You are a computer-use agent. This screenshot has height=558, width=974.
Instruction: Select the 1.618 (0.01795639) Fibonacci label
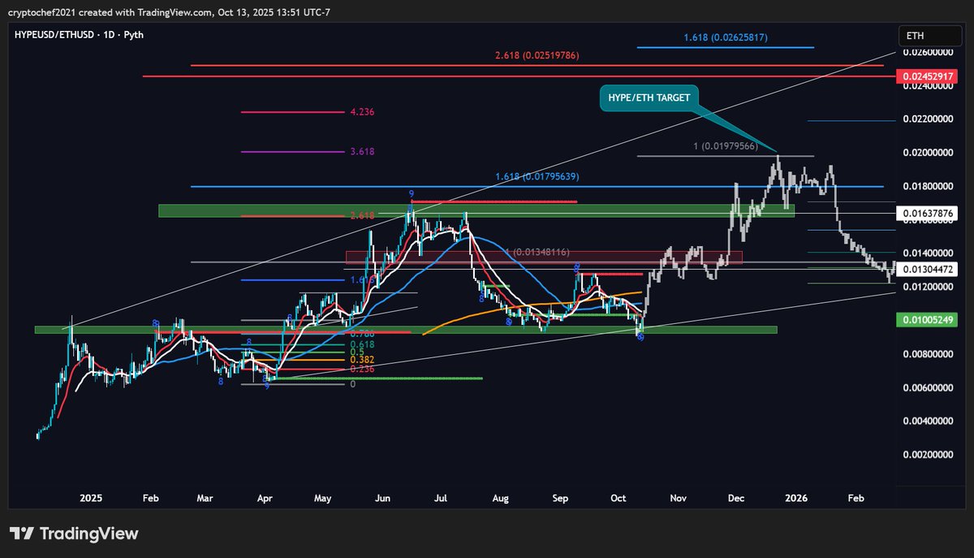pyautogui.click(x=537, y=176)
